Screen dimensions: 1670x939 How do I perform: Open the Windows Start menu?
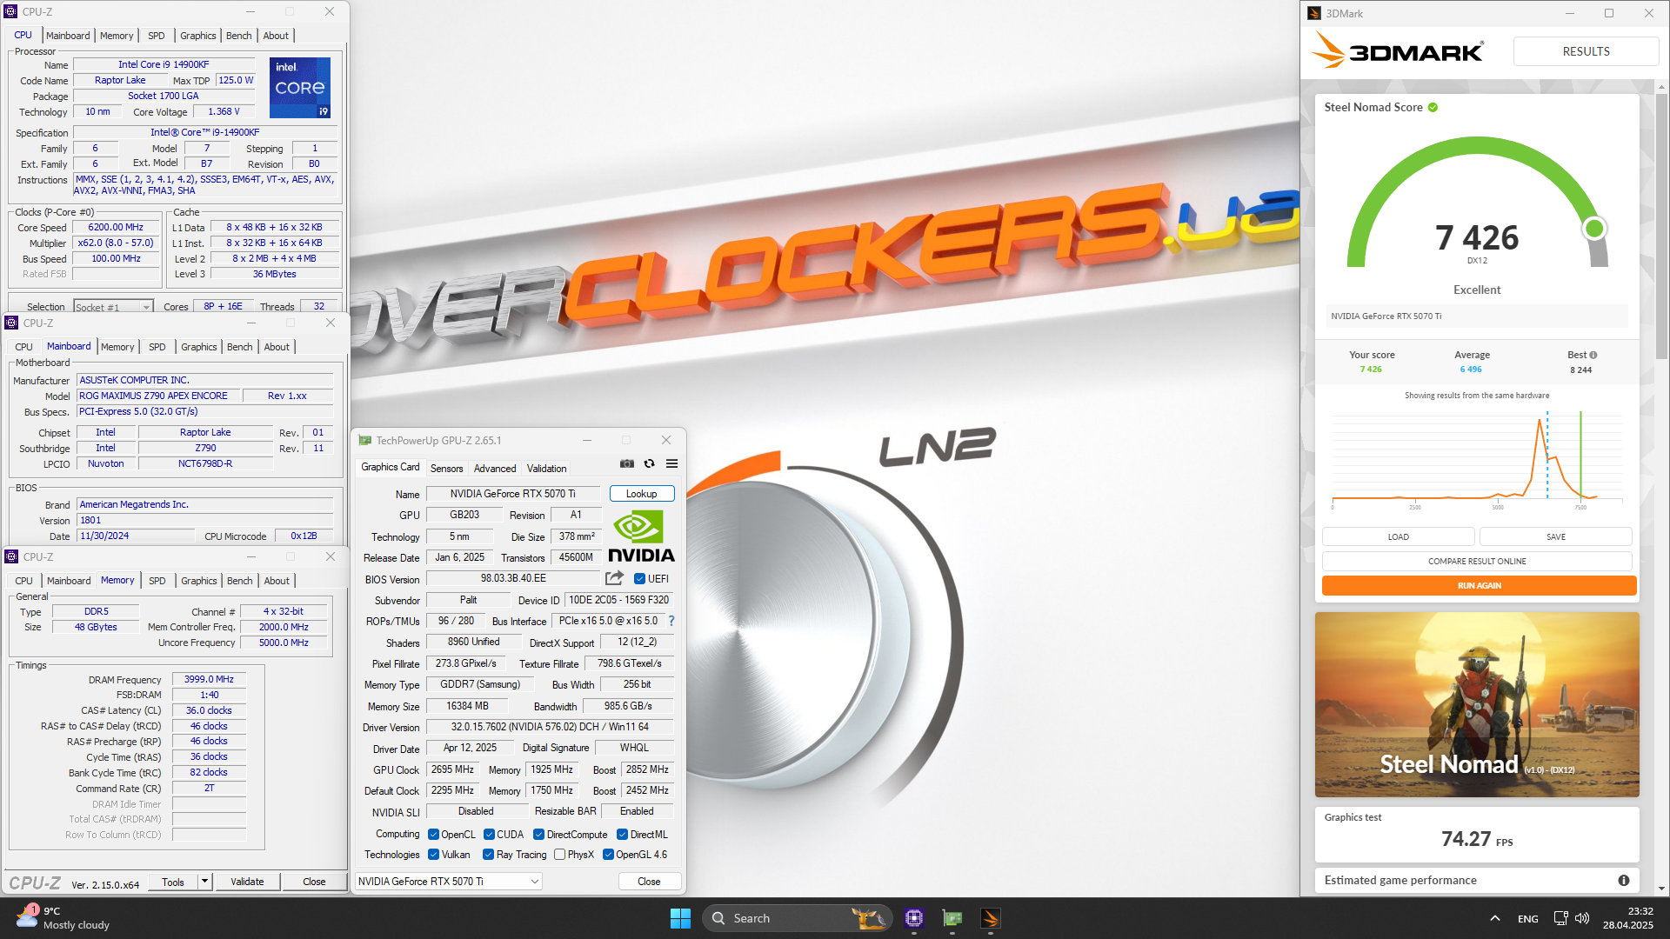click(680, 918)
